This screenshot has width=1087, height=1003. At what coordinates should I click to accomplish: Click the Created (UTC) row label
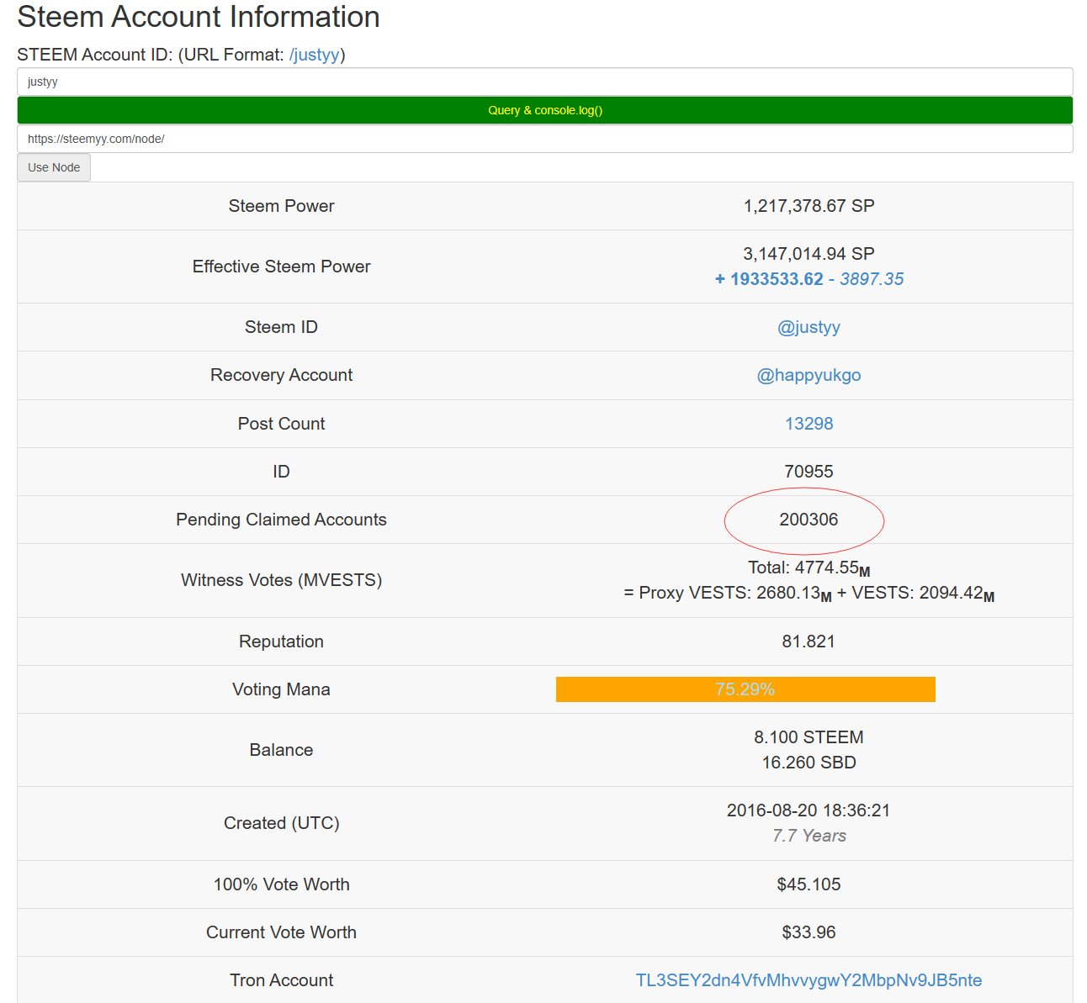coord(281,823)
